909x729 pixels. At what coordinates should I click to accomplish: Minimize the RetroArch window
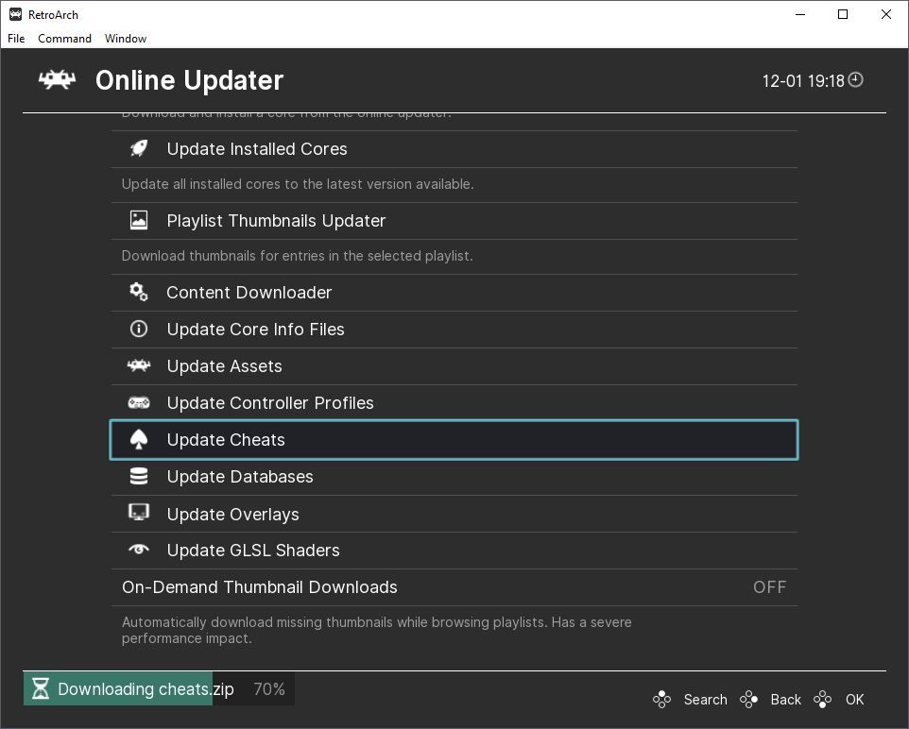800,14
